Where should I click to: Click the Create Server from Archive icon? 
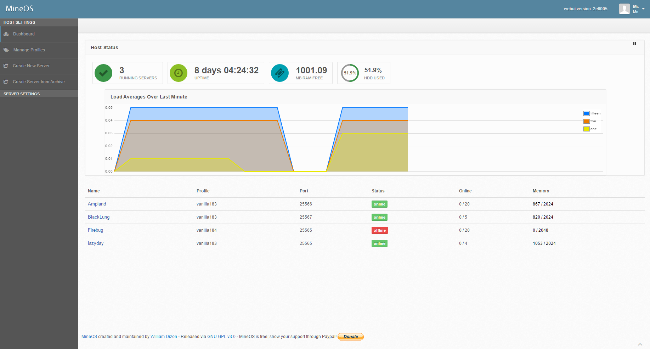coord(6,82)
